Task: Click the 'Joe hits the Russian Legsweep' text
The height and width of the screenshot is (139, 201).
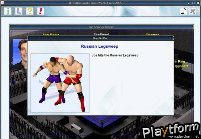Action: coord(115,55)
